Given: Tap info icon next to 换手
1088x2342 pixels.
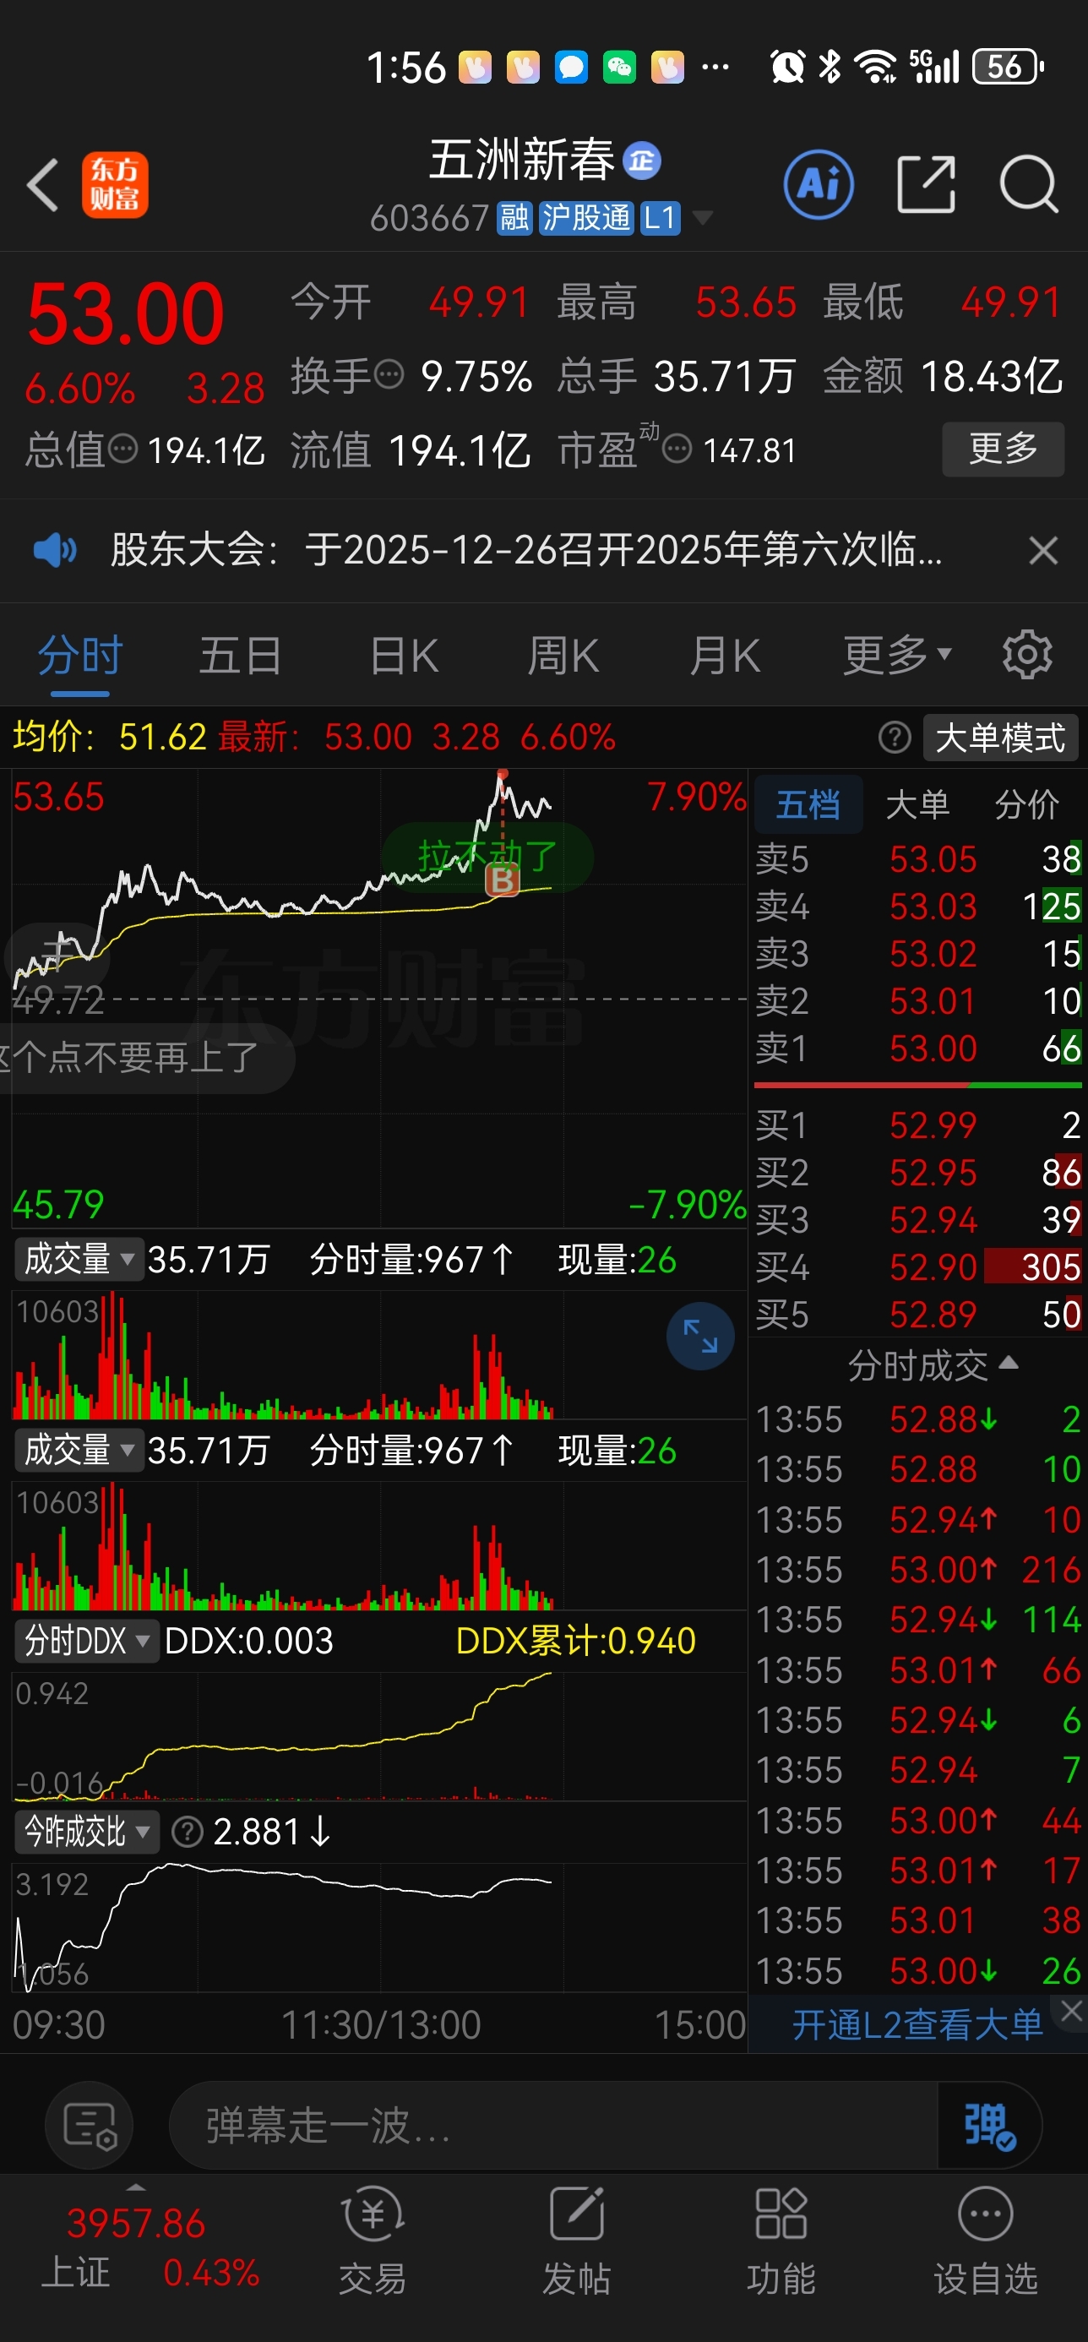Looking at the screenshot, I should [x=389, y=374].
